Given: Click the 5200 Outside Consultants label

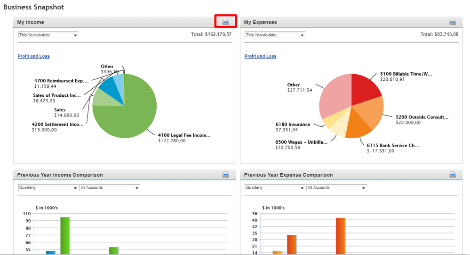Looking at the screenshot, I should click(x=422, y=120).
